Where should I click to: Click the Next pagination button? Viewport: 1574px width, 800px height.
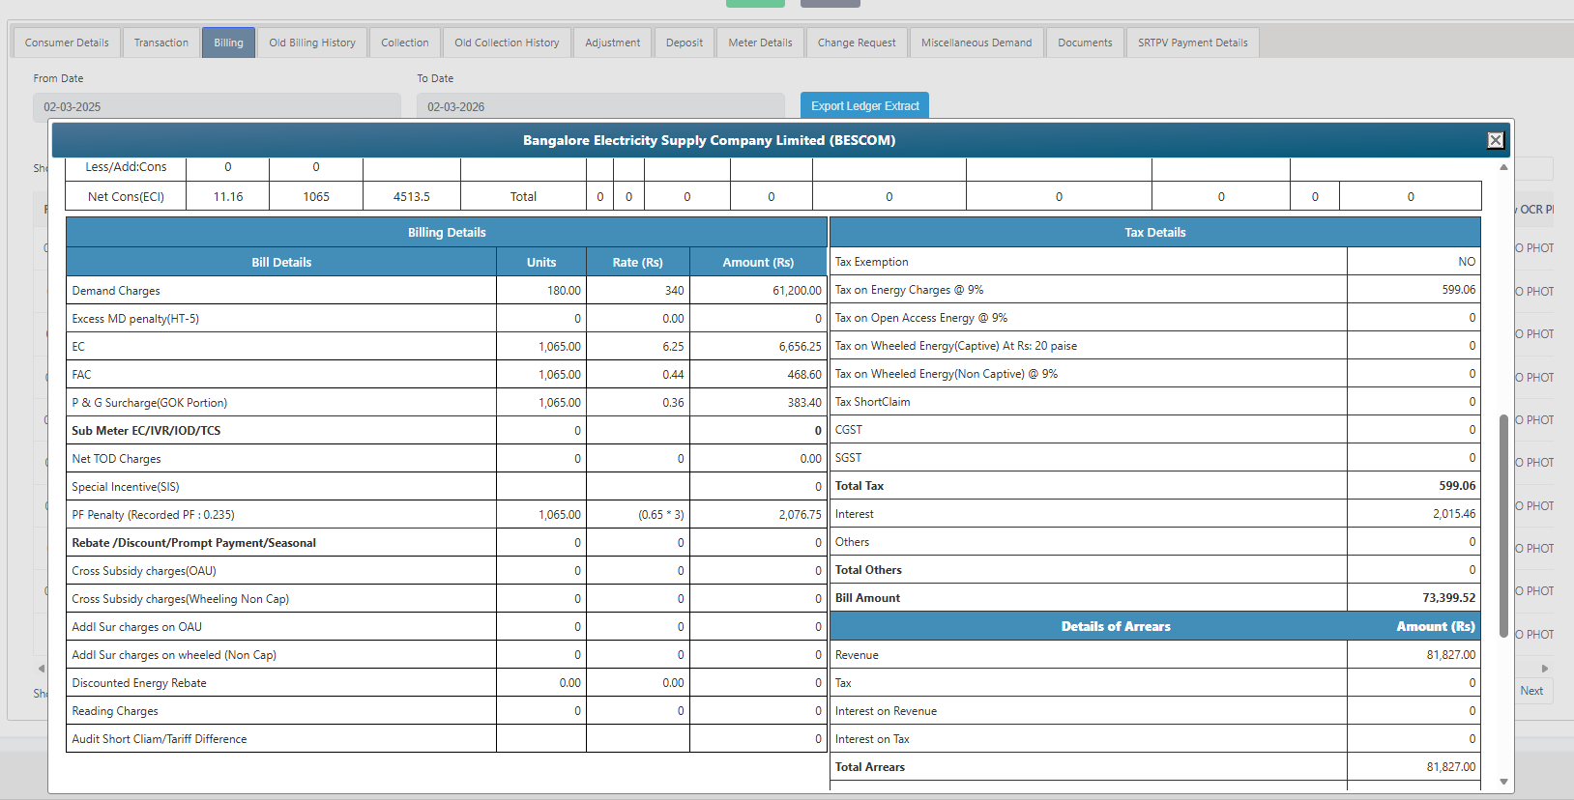[x=1531, y=691]
